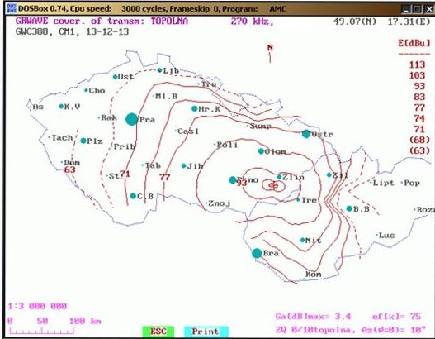Screen dimensions: 435x339
Task: Select the 113 value in E[dBu] legend
Action: click(x=417, y=64)
